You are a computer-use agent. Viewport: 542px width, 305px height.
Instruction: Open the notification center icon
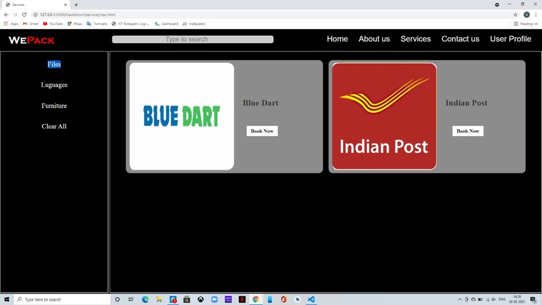(x=533, y=299)
